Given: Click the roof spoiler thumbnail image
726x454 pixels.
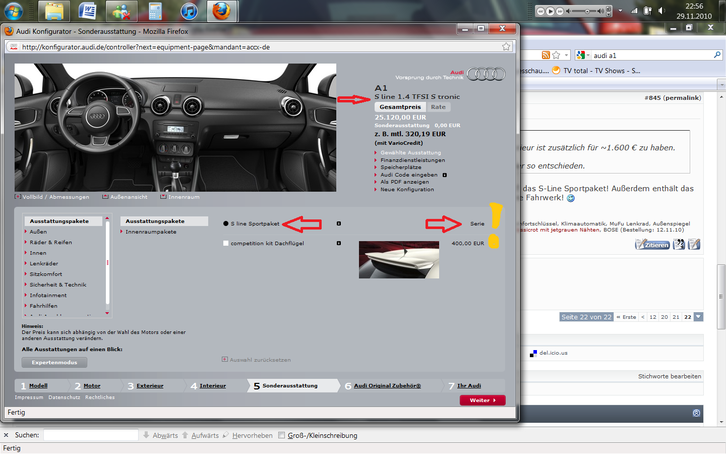Looking at the screenshot, I should pyautogui.click(x=399, y=260).
